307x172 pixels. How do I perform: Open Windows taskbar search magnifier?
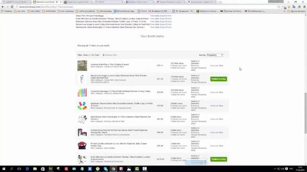tap(12, 169)
